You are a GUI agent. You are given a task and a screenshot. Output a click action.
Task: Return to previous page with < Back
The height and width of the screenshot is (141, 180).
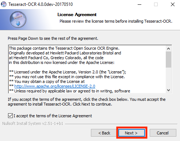[104, 133]
